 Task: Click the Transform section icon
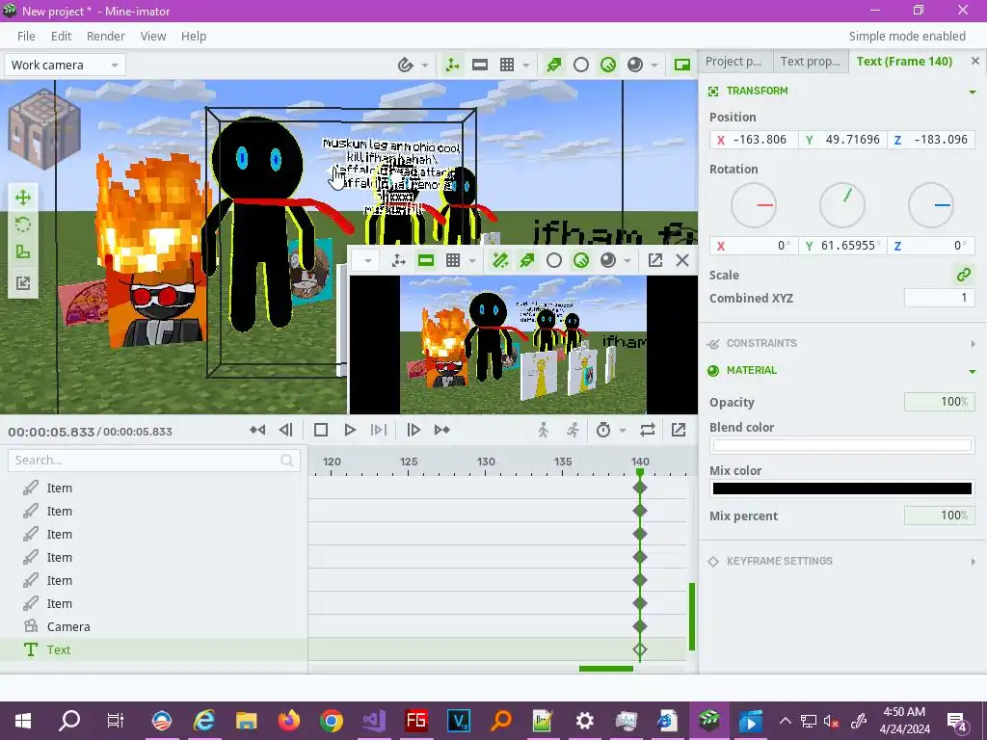coord(713,92)
